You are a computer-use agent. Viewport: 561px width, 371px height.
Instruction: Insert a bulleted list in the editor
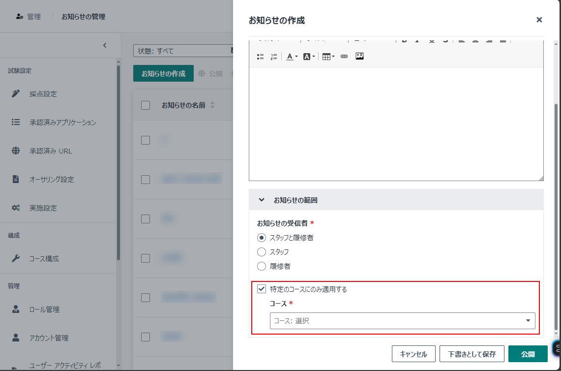(261, 57)
